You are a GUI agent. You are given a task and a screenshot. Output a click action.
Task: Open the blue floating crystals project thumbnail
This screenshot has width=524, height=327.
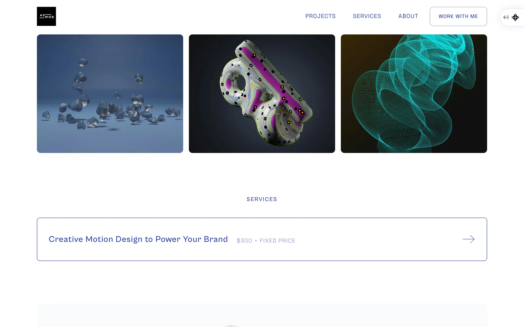110,93
